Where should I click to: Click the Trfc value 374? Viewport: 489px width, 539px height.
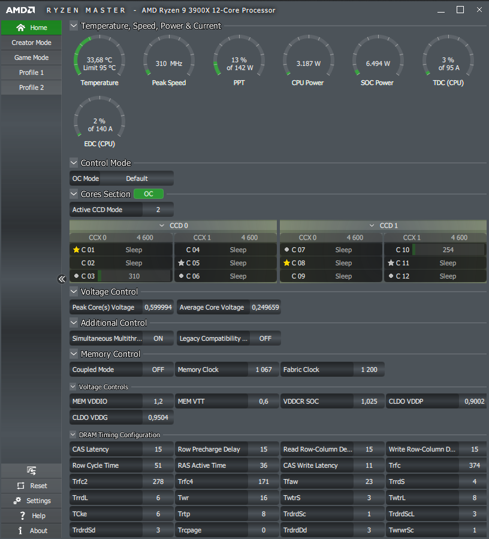tap(474, 465)
